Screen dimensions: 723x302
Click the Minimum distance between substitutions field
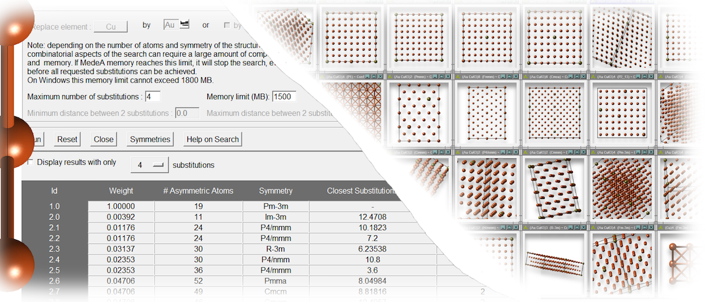click(x=187, y=113)
